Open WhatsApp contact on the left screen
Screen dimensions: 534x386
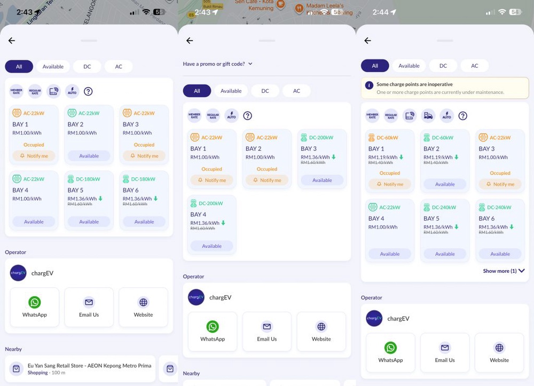34,307
